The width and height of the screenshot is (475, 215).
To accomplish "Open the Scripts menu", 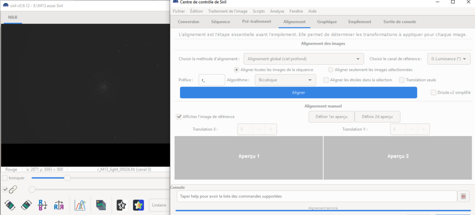I will (259, 11).
